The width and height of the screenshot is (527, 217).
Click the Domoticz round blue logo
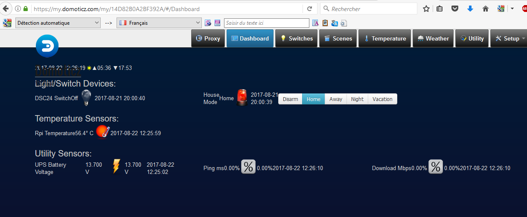point(47,46)
